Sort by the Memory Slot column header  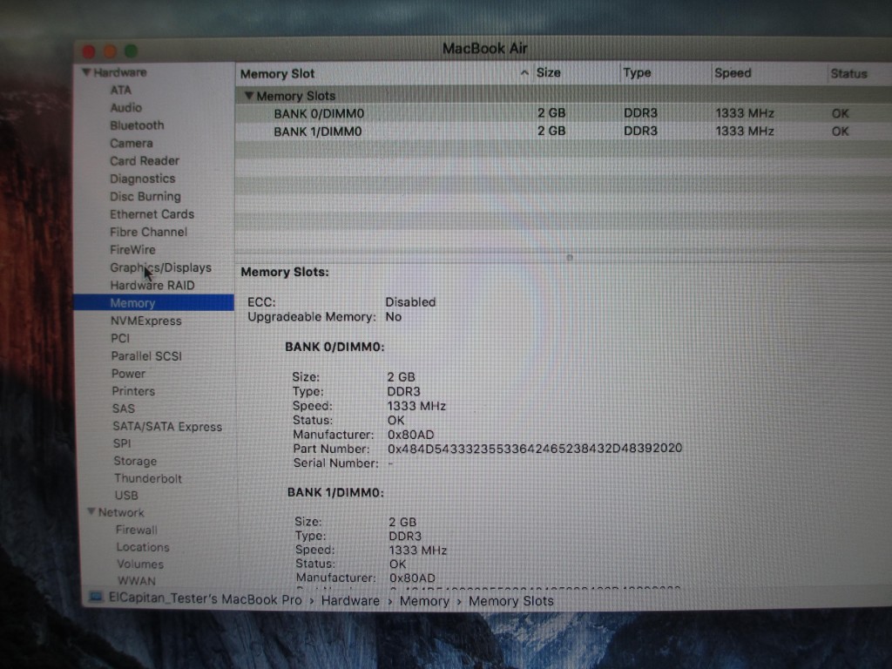277,73
